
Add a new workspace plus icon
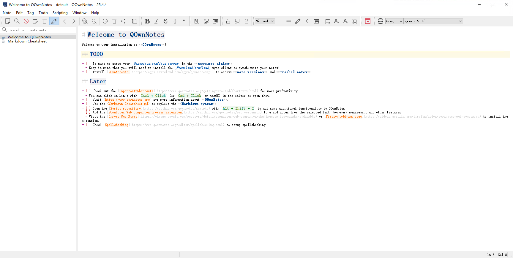[279, 21]
